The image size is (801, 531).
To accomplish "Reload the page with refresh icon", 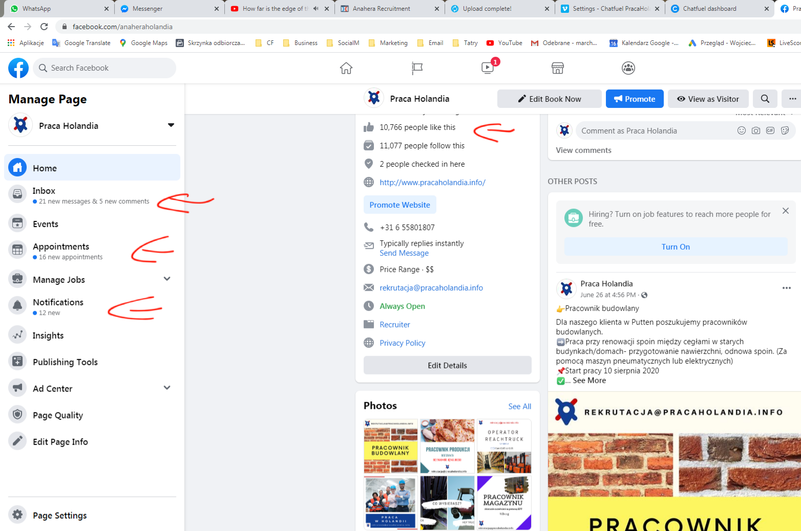I will click(x=44, y=27).
